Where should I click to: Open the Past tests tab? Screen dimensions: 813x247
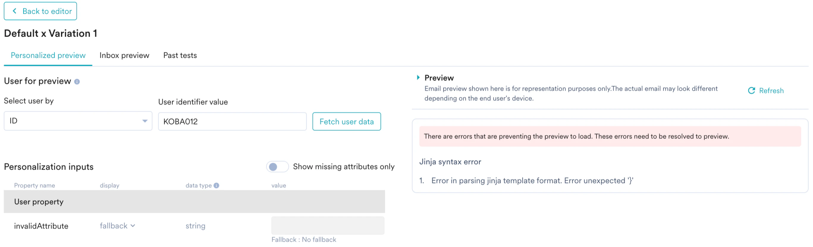click(x=180, y=55)
